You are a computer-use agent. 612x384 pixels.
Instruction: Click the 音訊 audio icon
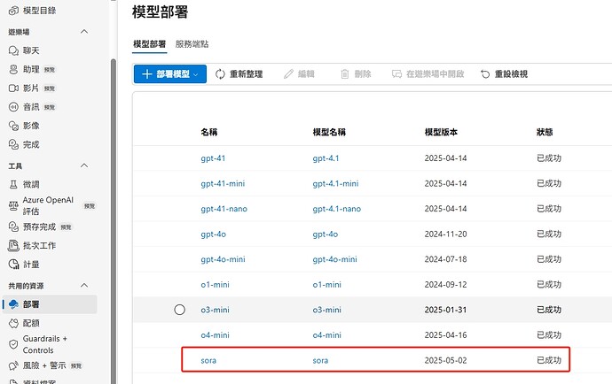[13, 107]
